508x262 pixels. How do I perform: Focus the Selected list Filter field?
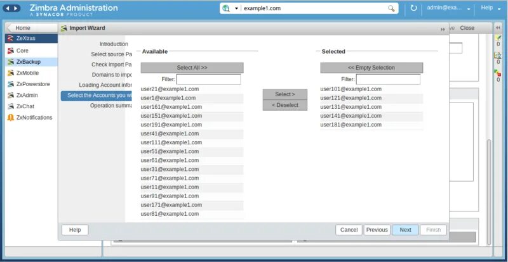(388, 79)
